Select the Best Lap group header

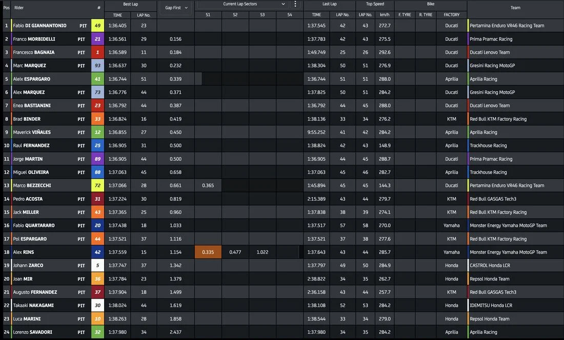coord(130,4)
